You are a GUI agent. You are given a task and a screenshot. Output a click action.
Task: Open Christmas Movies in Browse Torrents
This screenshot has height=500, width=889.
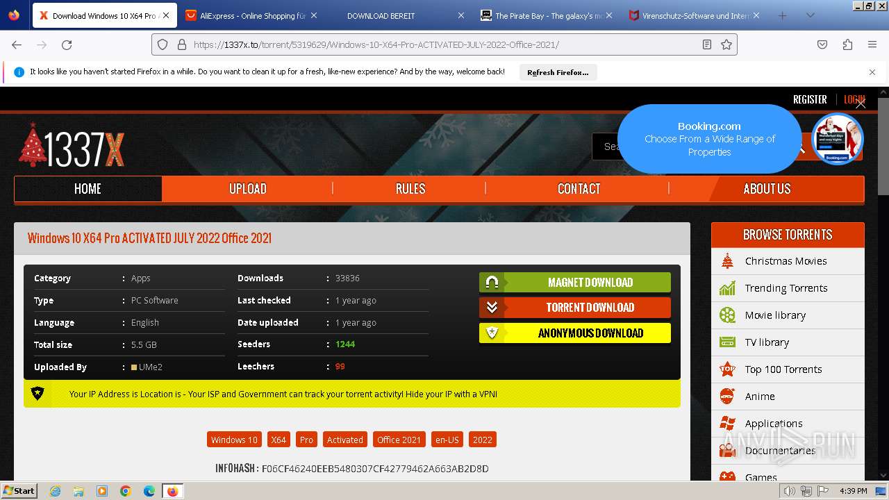pos(788,261)
